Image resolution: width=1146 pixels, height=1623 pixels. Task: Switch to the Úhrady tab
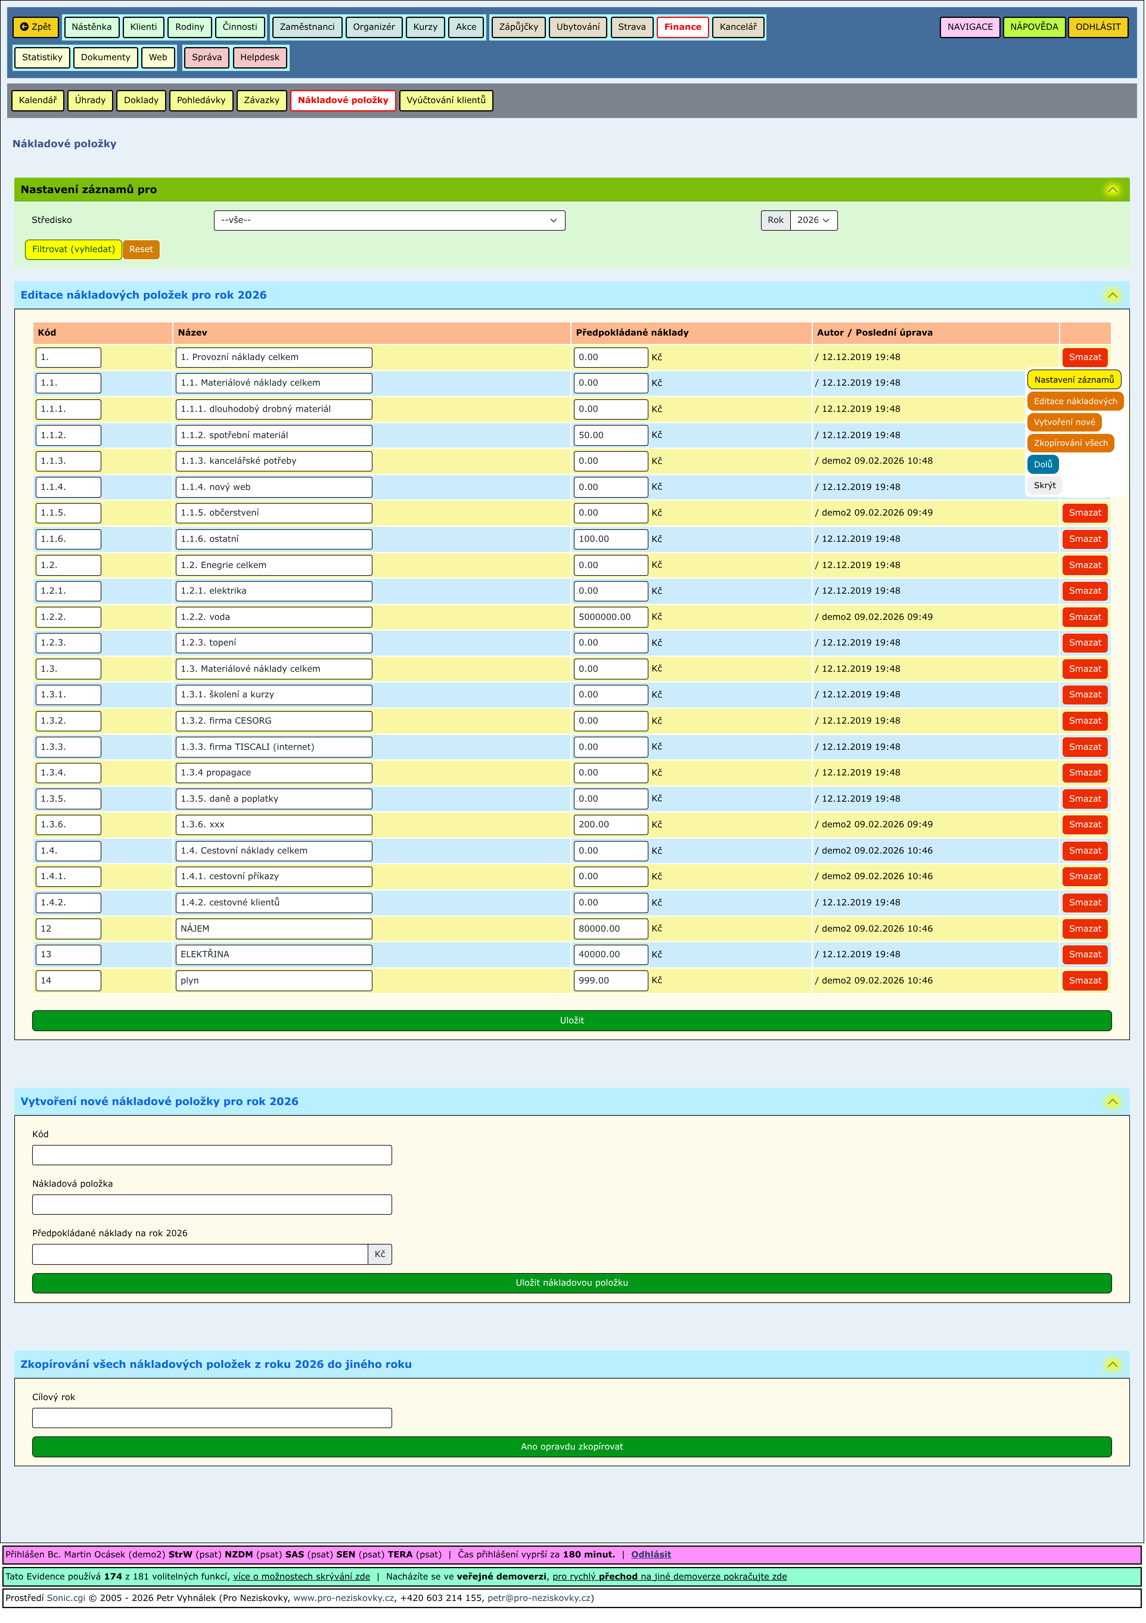tap(90, 100)
